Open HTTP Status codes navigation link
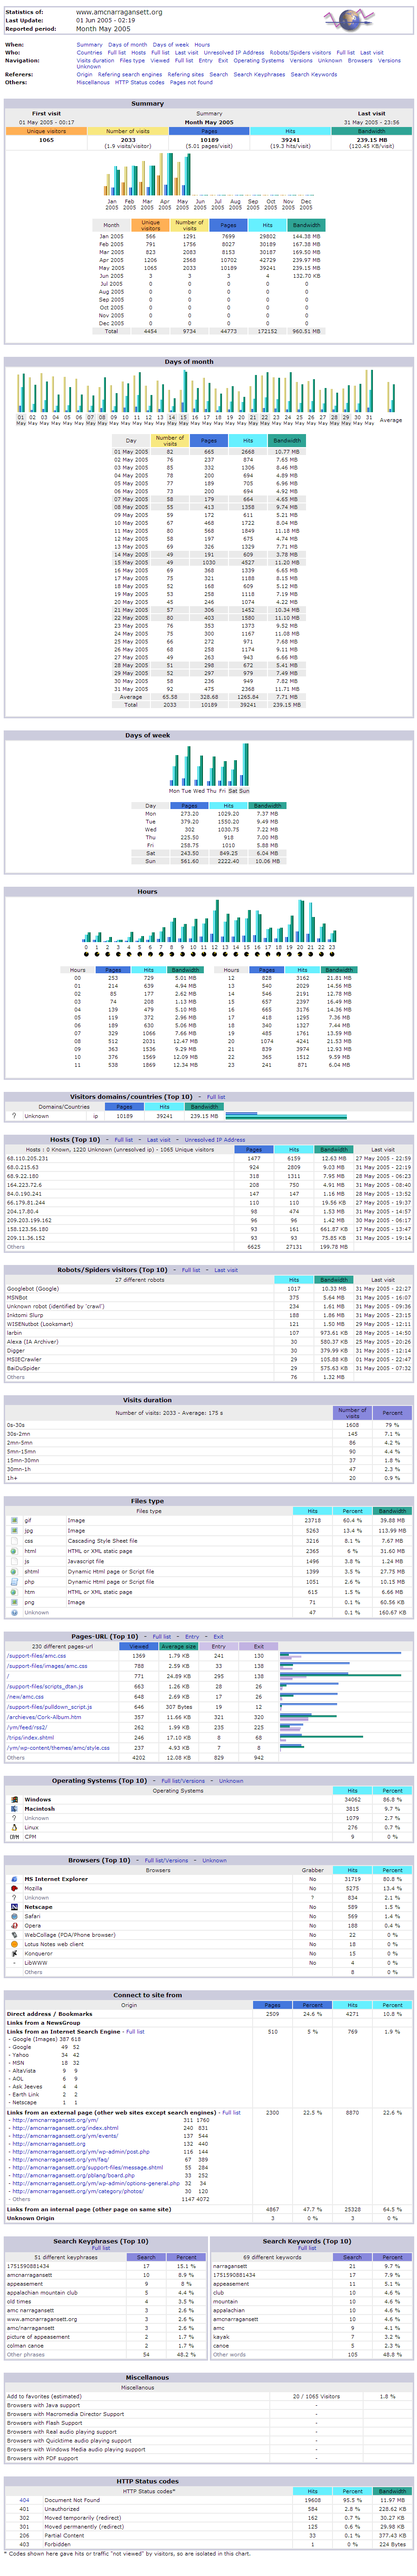Viewport: 417px width, 2576px height. (140, 83)
